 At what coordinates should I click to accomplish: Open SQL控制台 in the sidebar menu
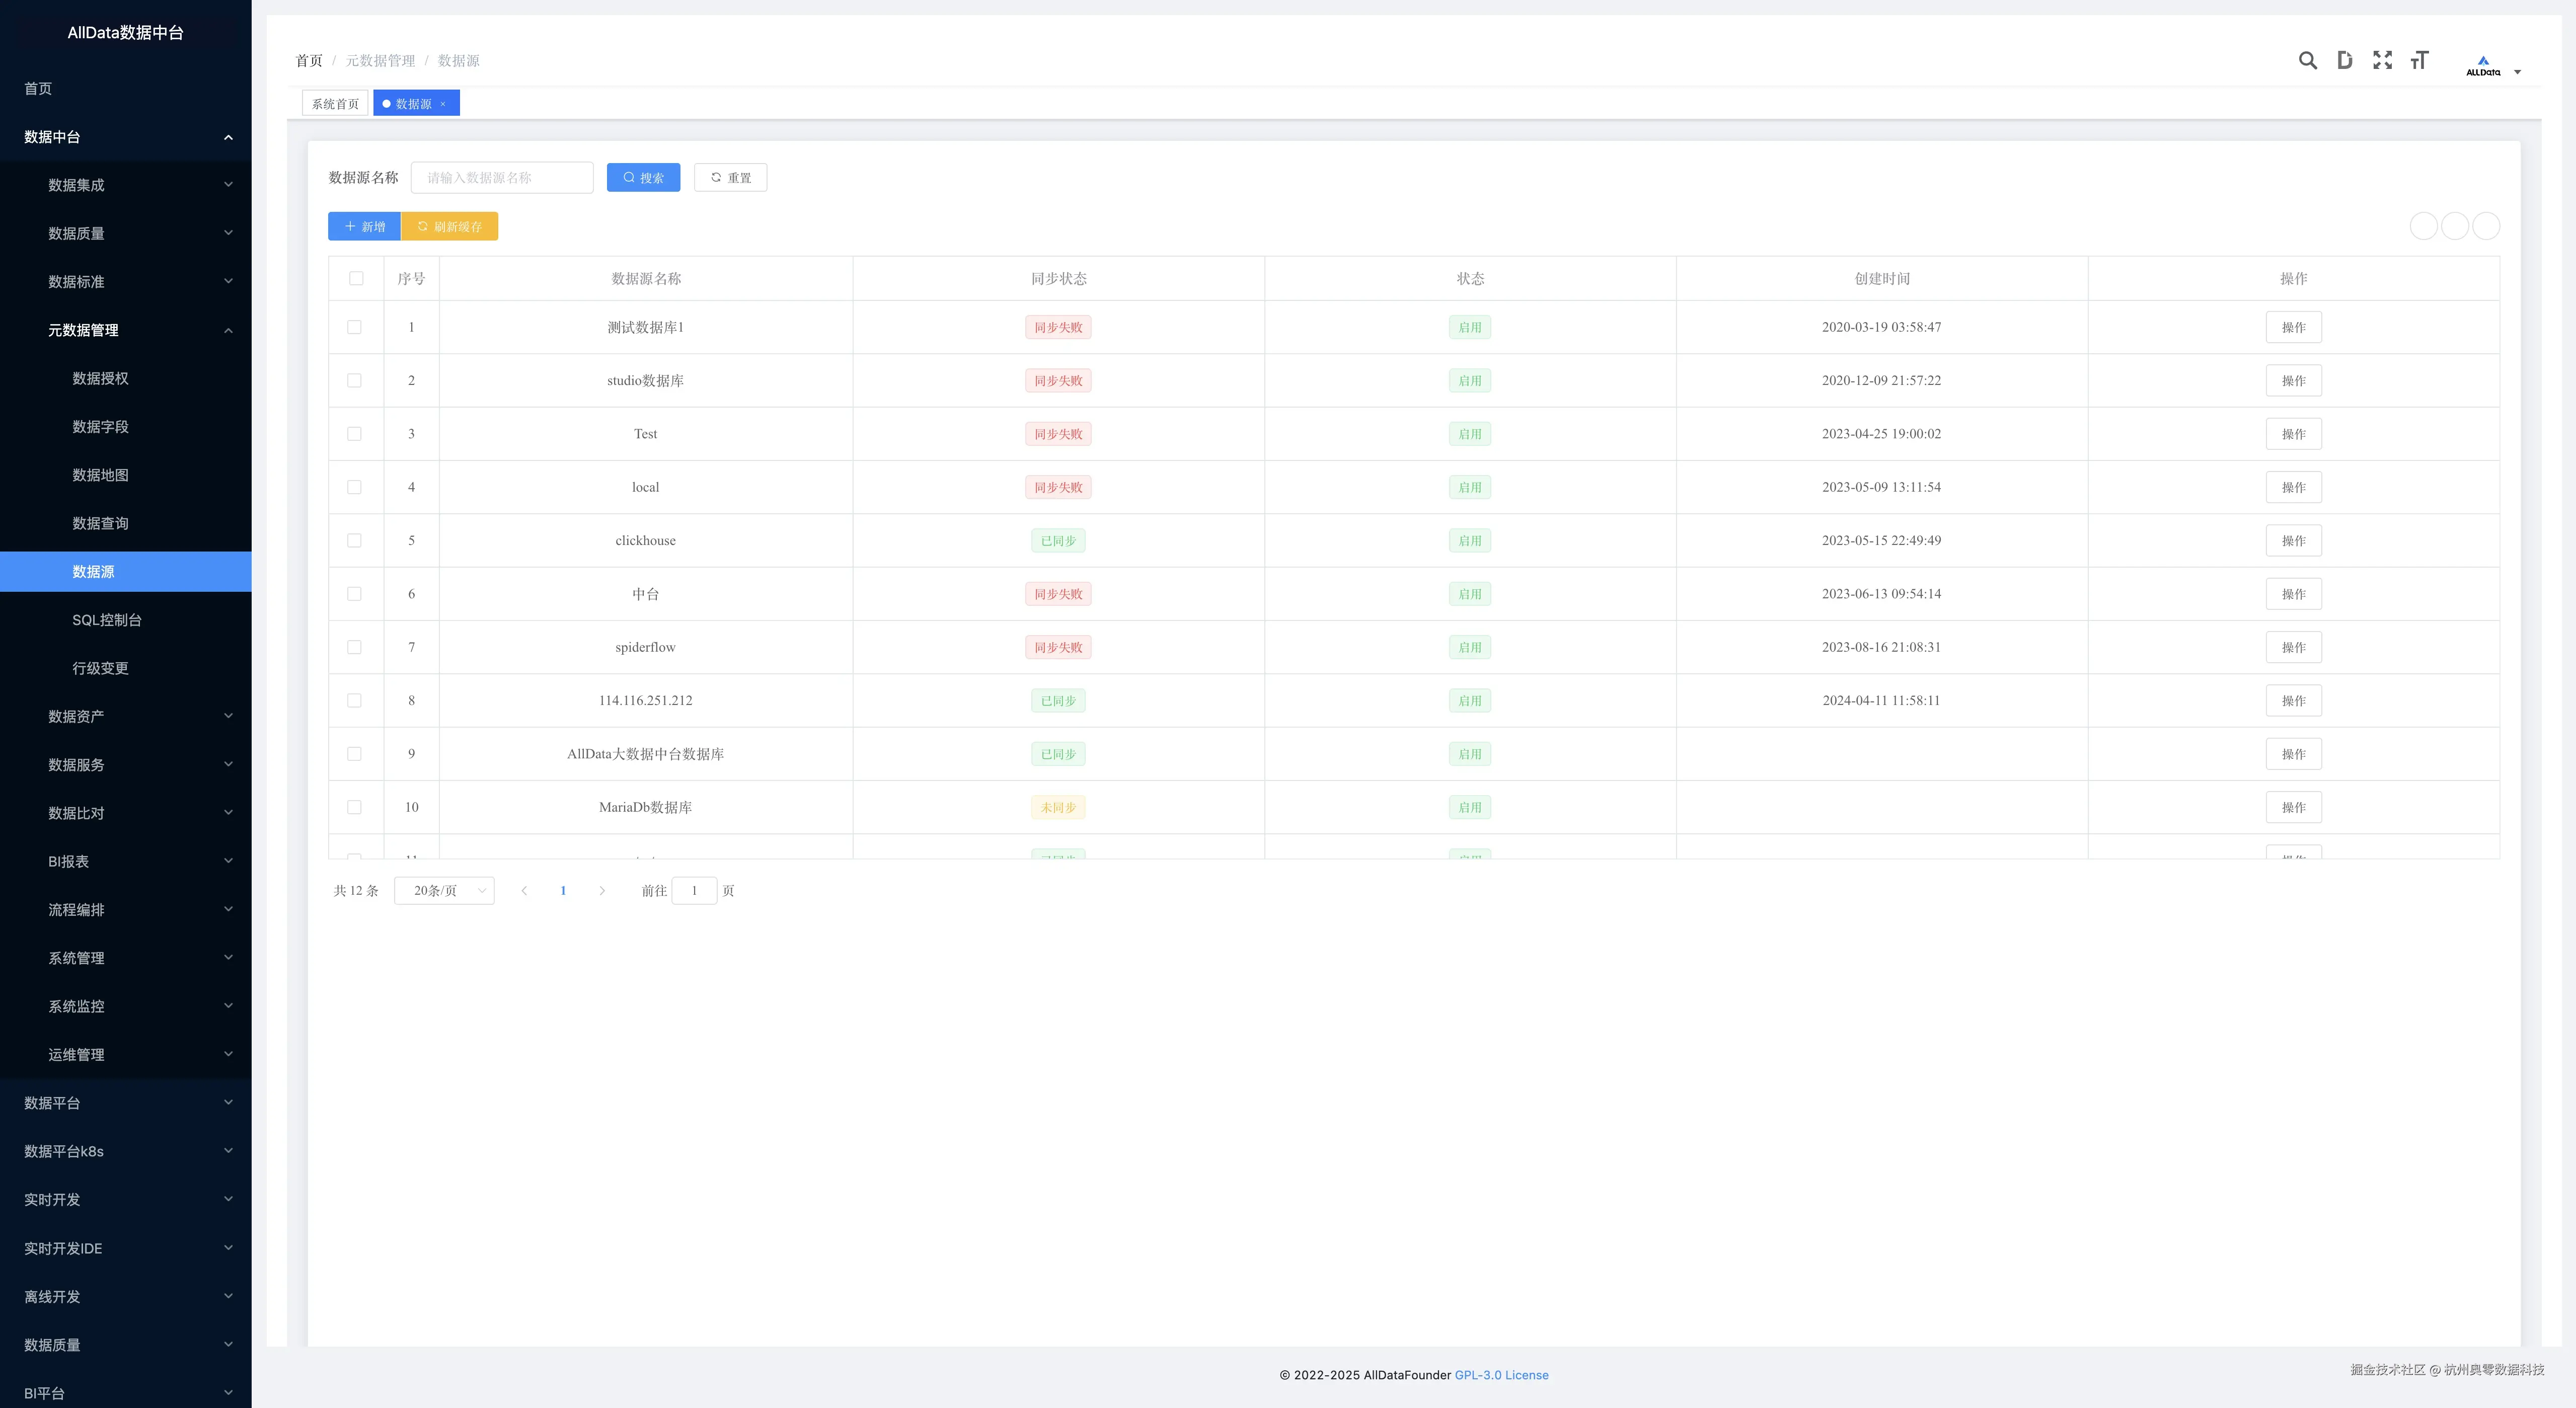107,620
